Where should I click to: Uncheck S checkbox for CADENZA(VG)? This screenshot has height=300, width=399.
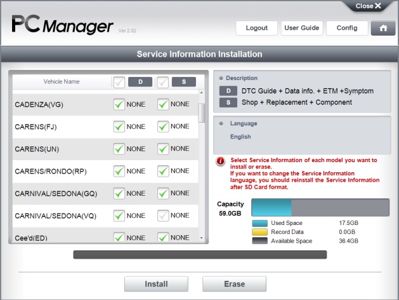click(x=163, y=104)
